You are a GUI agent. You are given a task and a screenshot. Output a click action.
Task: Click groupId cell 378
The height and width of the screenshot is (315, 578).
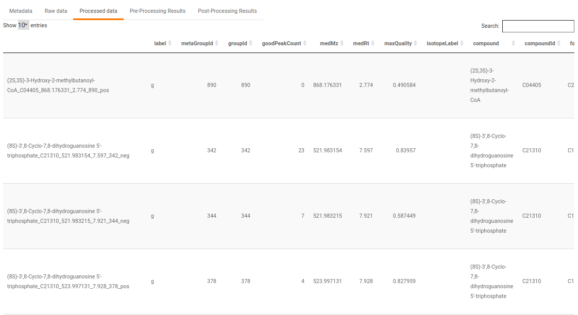pos(246,281)
